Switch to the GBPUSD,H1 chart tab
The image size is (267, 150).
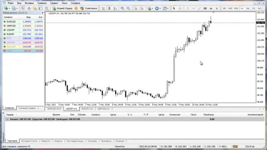(103, 109)
